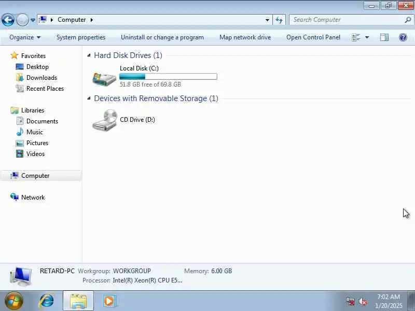The image size is (415, 311).
Task: Click the blue Help icon
Action: point(403,37)
